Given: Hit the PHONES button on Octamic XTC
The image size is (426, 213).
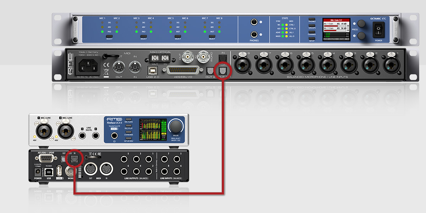Looking at the screenshot, I should [312, 20].
